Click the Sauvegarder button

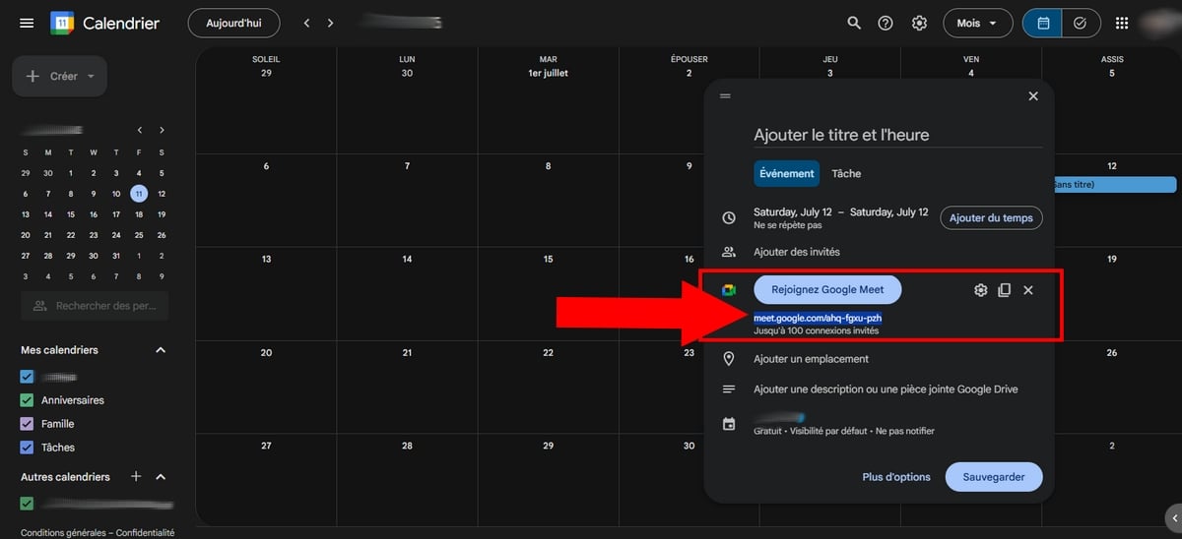(993, 477)
